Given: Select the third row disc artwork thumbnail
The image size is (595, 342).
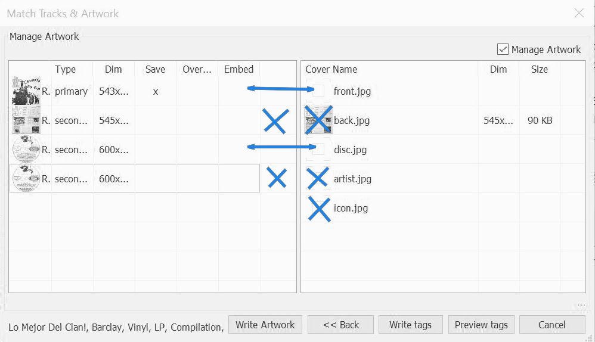Looking at the screenshot, I should coord(26,150).
